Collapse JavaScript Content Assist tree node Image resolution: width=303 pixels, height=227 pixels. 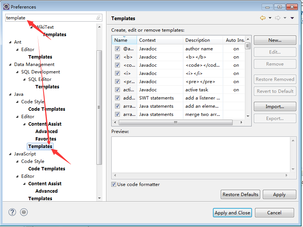(x=24, y=184)
